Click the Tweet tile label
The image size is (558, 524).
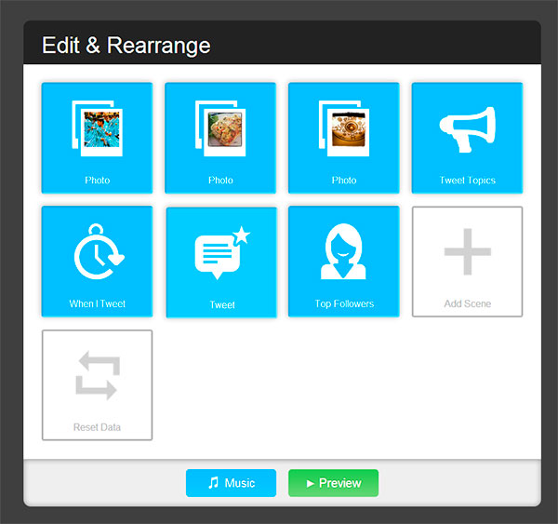click(222, 305)
